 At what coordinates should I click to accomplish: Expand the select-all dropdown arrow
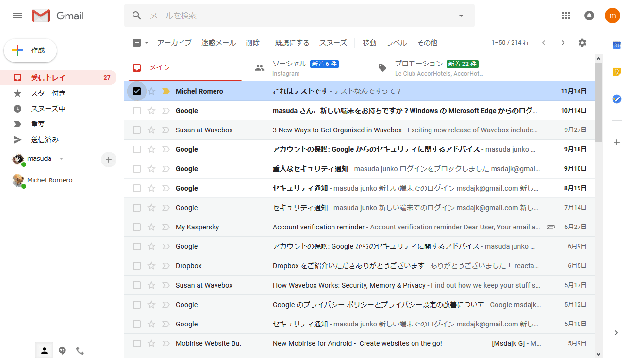click(146, 43)
